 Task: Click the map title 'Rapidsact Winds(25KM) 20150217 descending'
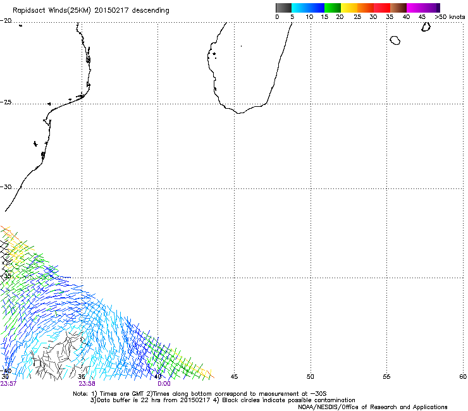point(90,11)
